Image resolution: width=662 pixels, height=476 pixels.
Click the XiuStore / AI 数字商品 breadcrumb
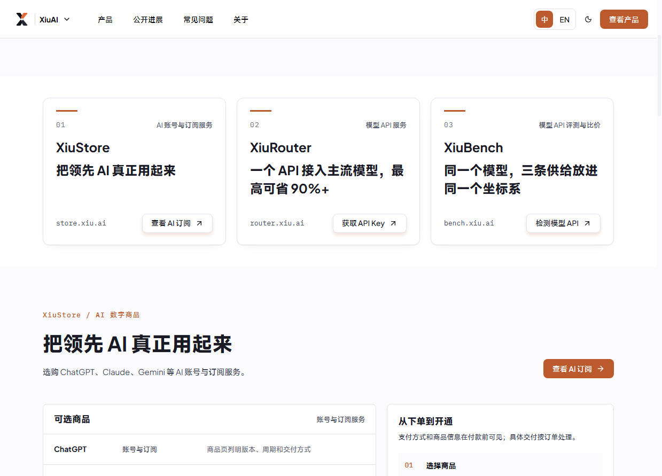[91, 315]
